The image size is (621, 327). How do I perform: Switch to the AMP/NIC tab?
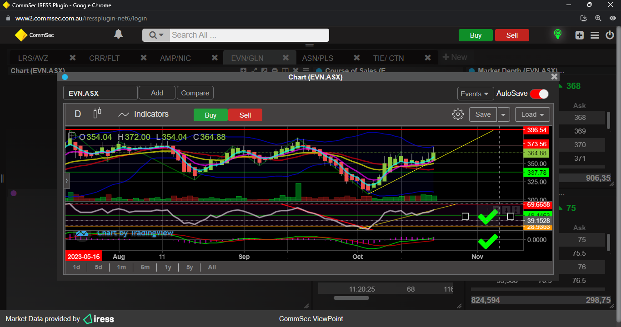coord(175,58)
